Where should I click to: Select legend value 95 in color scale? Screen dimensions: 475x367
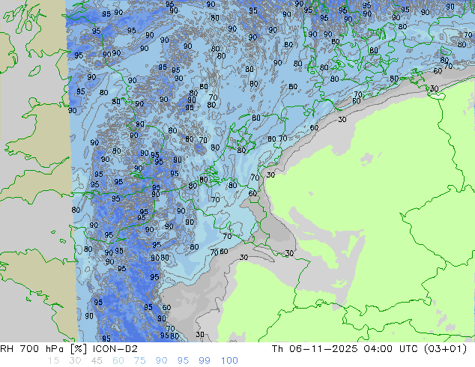(x=183, y=361)
